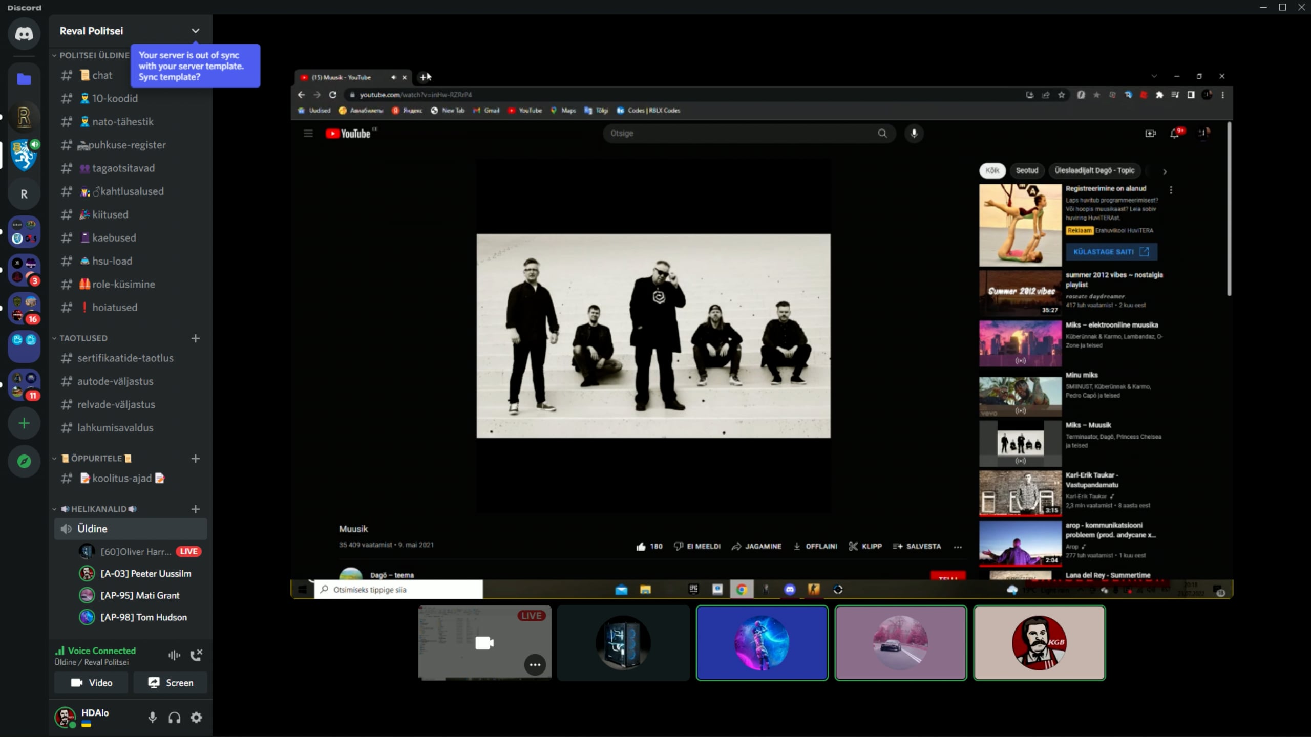The height and width of the screenshot is (737, 1311).
Task: Create channel in ÕPPURITELE category
Action: pos(195,459)
